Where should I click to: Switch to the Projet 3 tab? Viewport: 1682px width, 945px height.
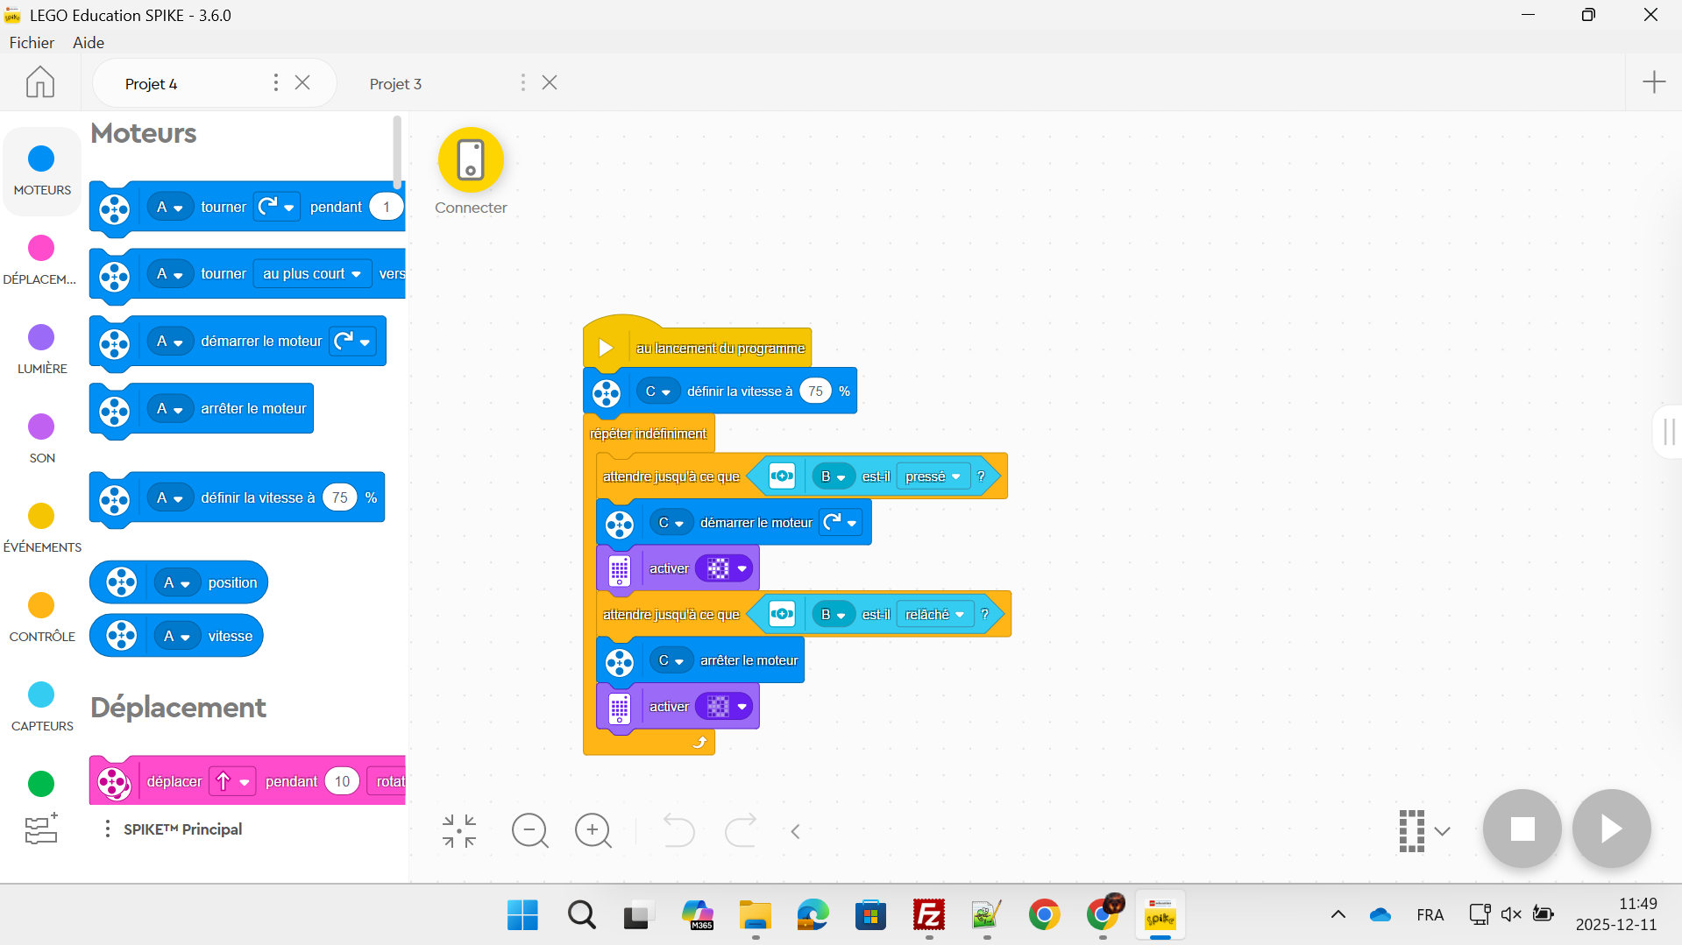click(x=395, y=83)
